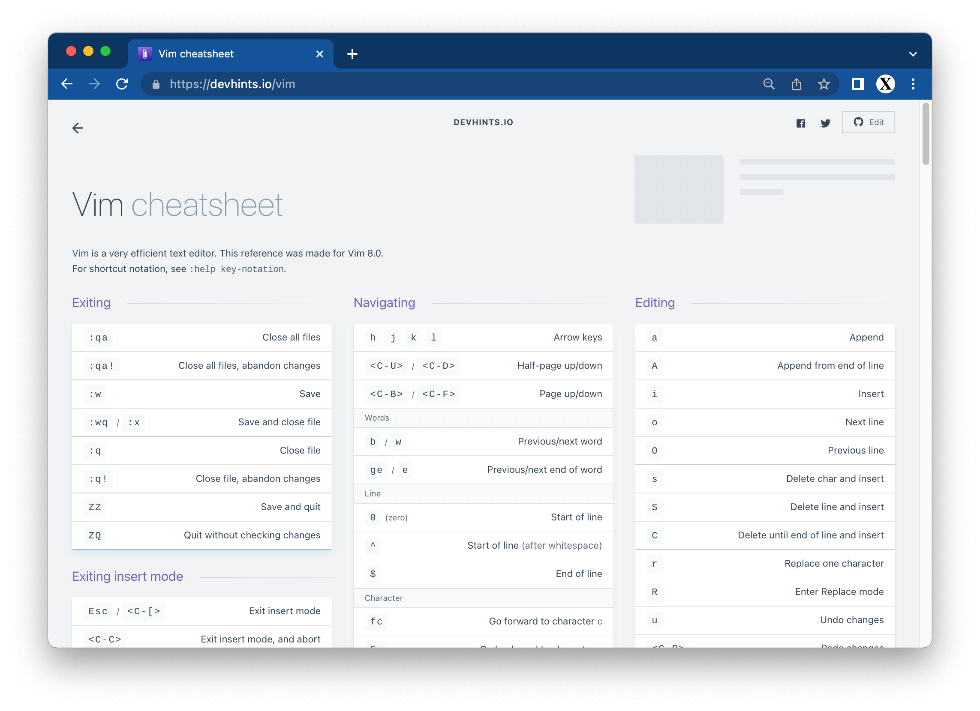Click the zoom magnifier icon in address bar

point(768,84)
